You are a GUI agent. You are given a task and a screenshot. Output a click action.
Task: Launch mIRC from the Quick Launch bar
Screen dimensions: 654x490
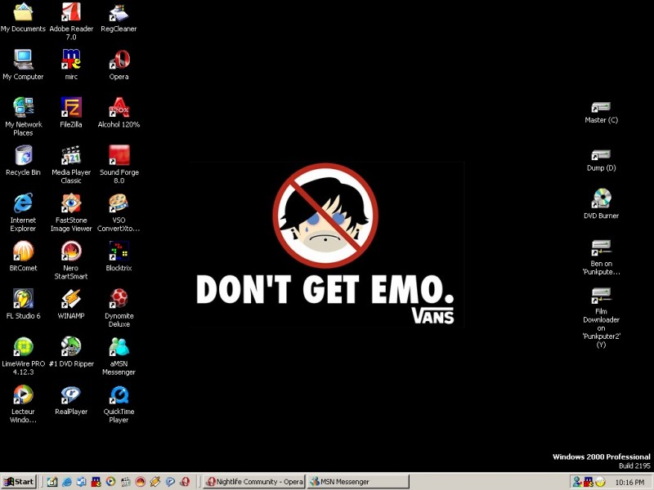96,482
